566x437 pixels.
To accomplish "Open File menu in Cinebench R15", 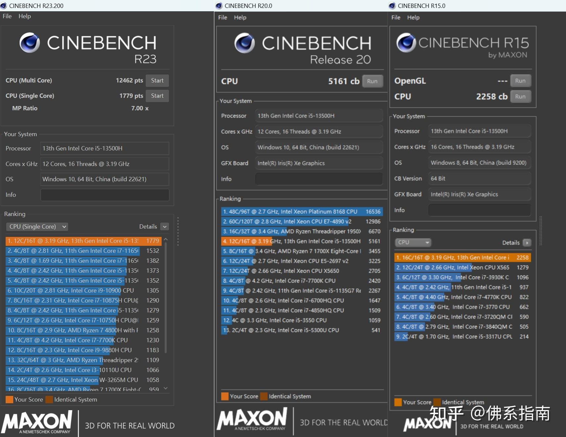I will pos(396,18).
